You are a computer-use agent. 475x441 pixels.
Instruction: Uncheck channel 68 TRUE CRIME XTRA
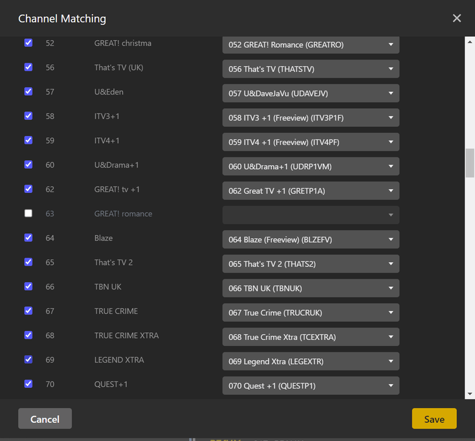28,335
